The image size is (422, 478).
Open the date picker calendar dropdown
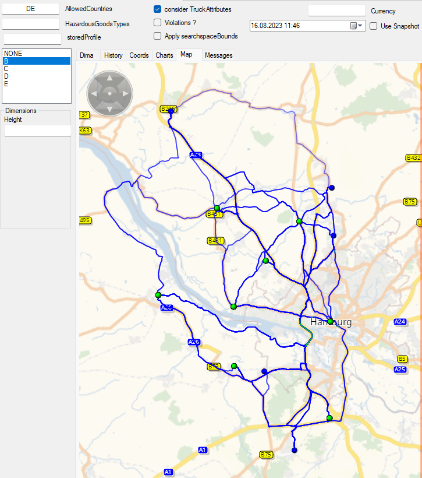click(x=356, y=26)
